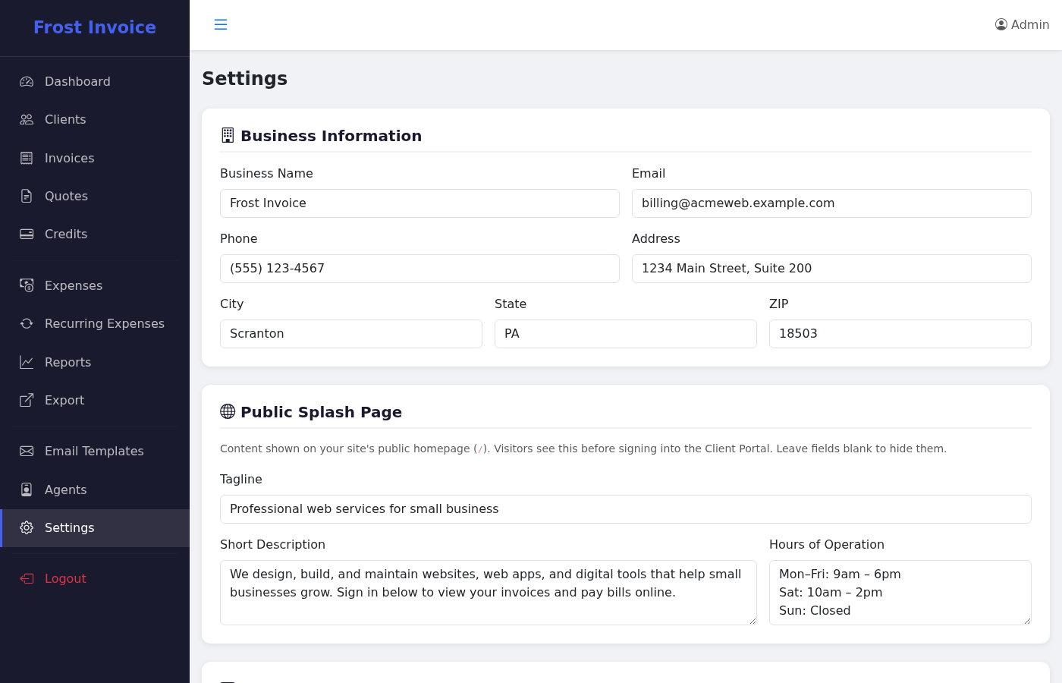Screen dimensions: 1062x683
Task: Select Agents in the navigation menu
Action: pyautogui.click(x=67, y=489)
